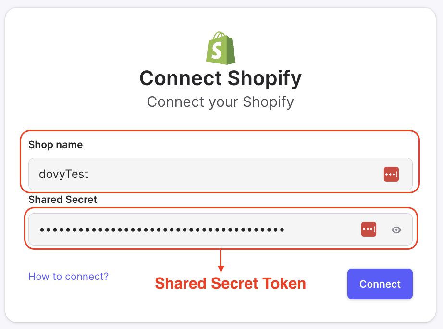This screenshot has height=329, width=443.
Task: Open password manager icon in Shared Secret field
Action: click(369, 229)
